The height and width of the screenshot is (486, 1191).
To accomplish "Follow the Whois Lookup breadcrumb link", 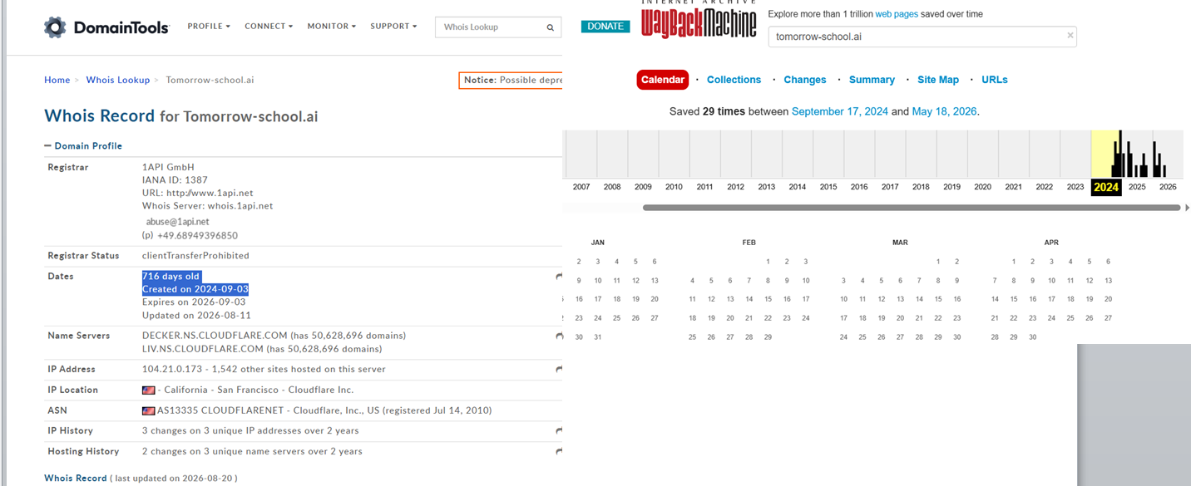I will 118,80.
